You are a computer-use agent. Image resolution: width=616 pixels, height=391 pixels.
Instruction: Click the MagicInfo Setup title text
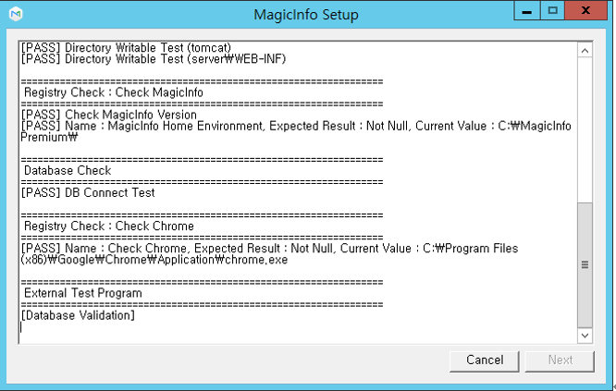click(x=306, y=16)
